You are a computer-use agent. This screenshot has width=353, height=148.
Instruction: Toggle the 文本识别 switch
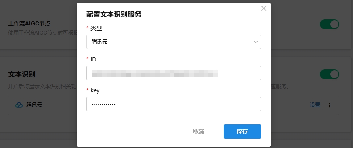[330, 74]
